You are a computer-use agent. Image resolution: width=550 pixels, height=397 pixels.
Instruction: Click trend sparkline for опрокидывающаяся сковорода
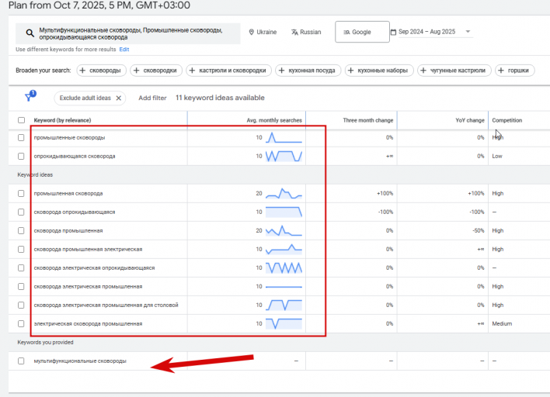284,156
